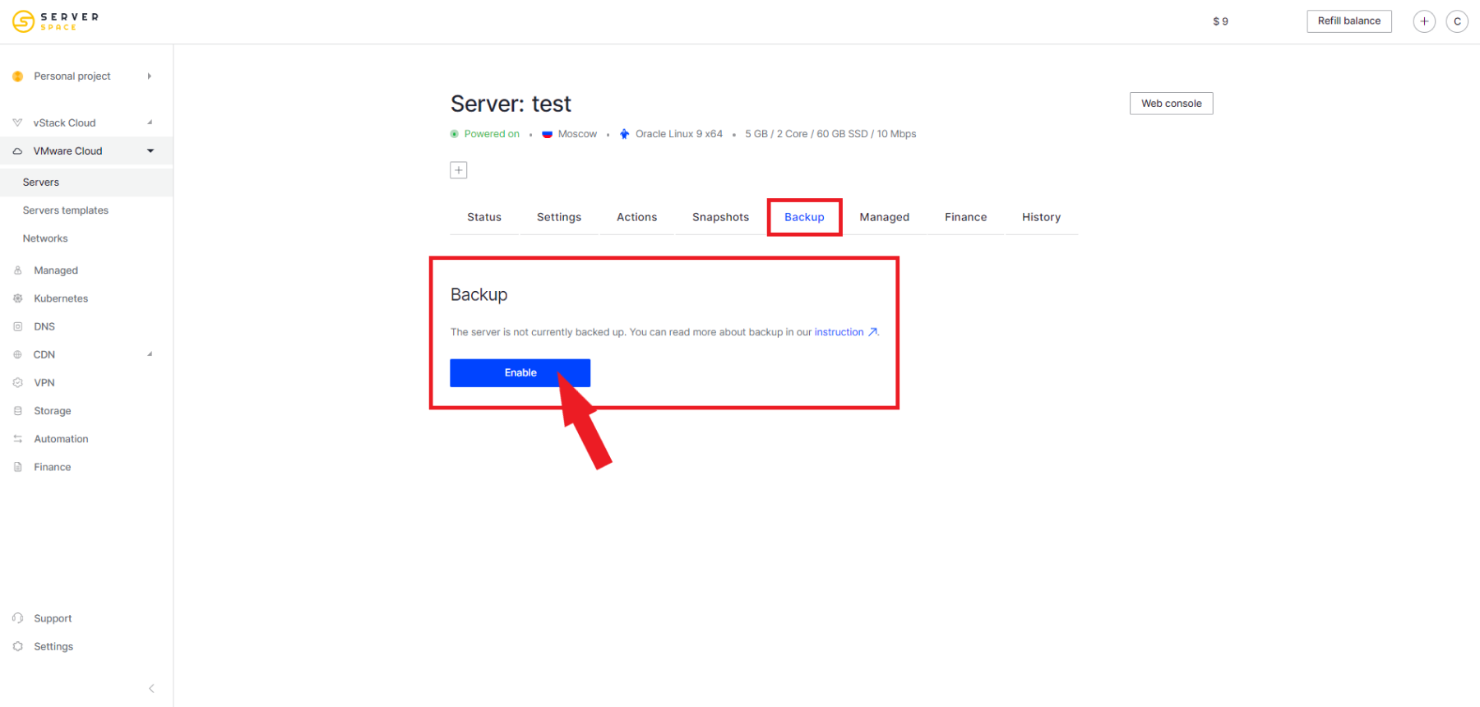Click the Support headset icon

[17, 618]
